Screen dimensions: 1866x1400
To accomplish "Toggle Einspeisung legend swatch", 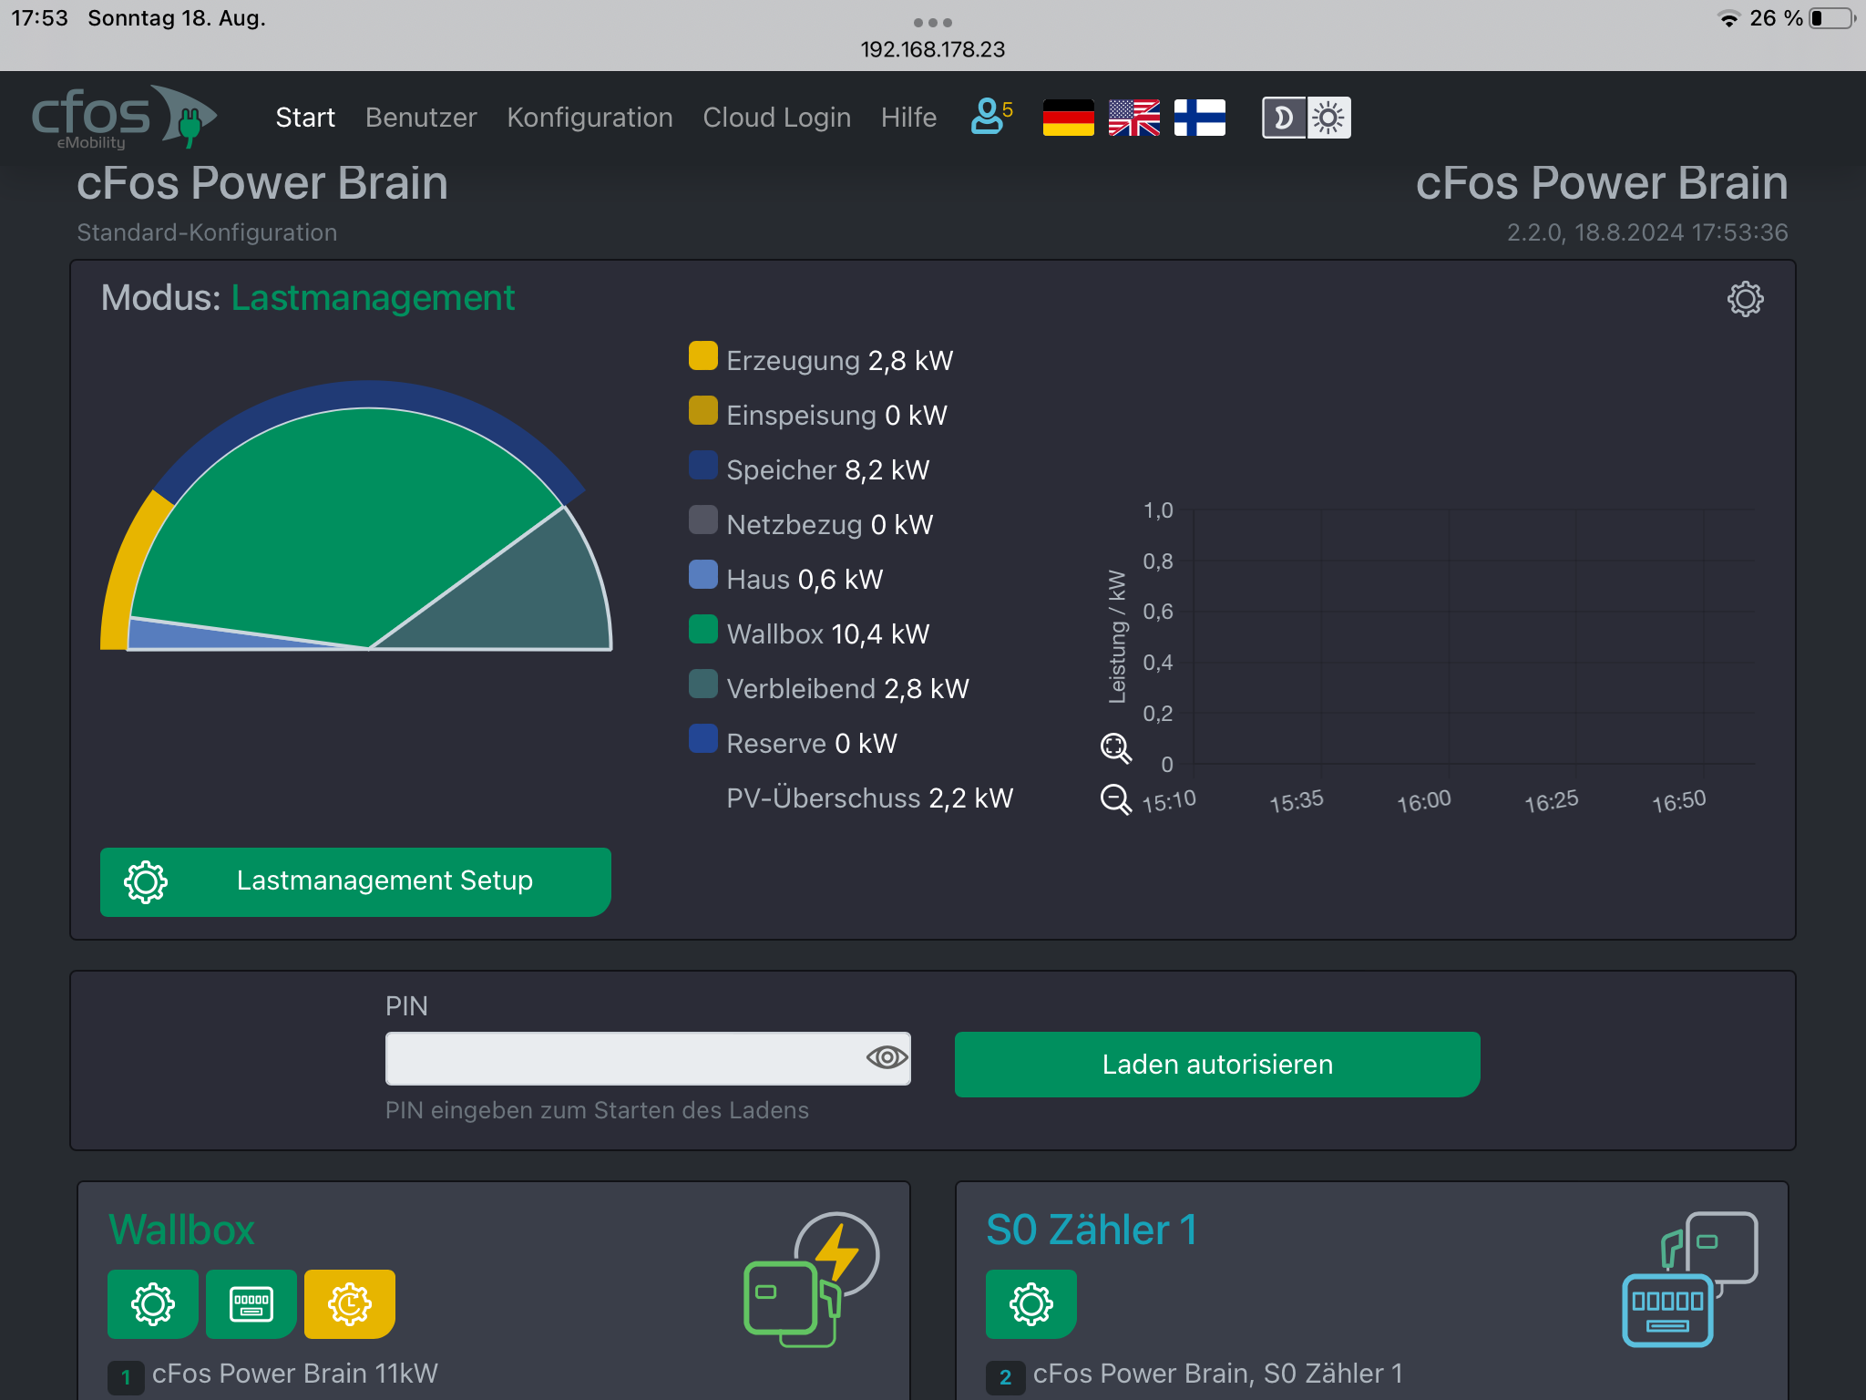I will [703, 411].
